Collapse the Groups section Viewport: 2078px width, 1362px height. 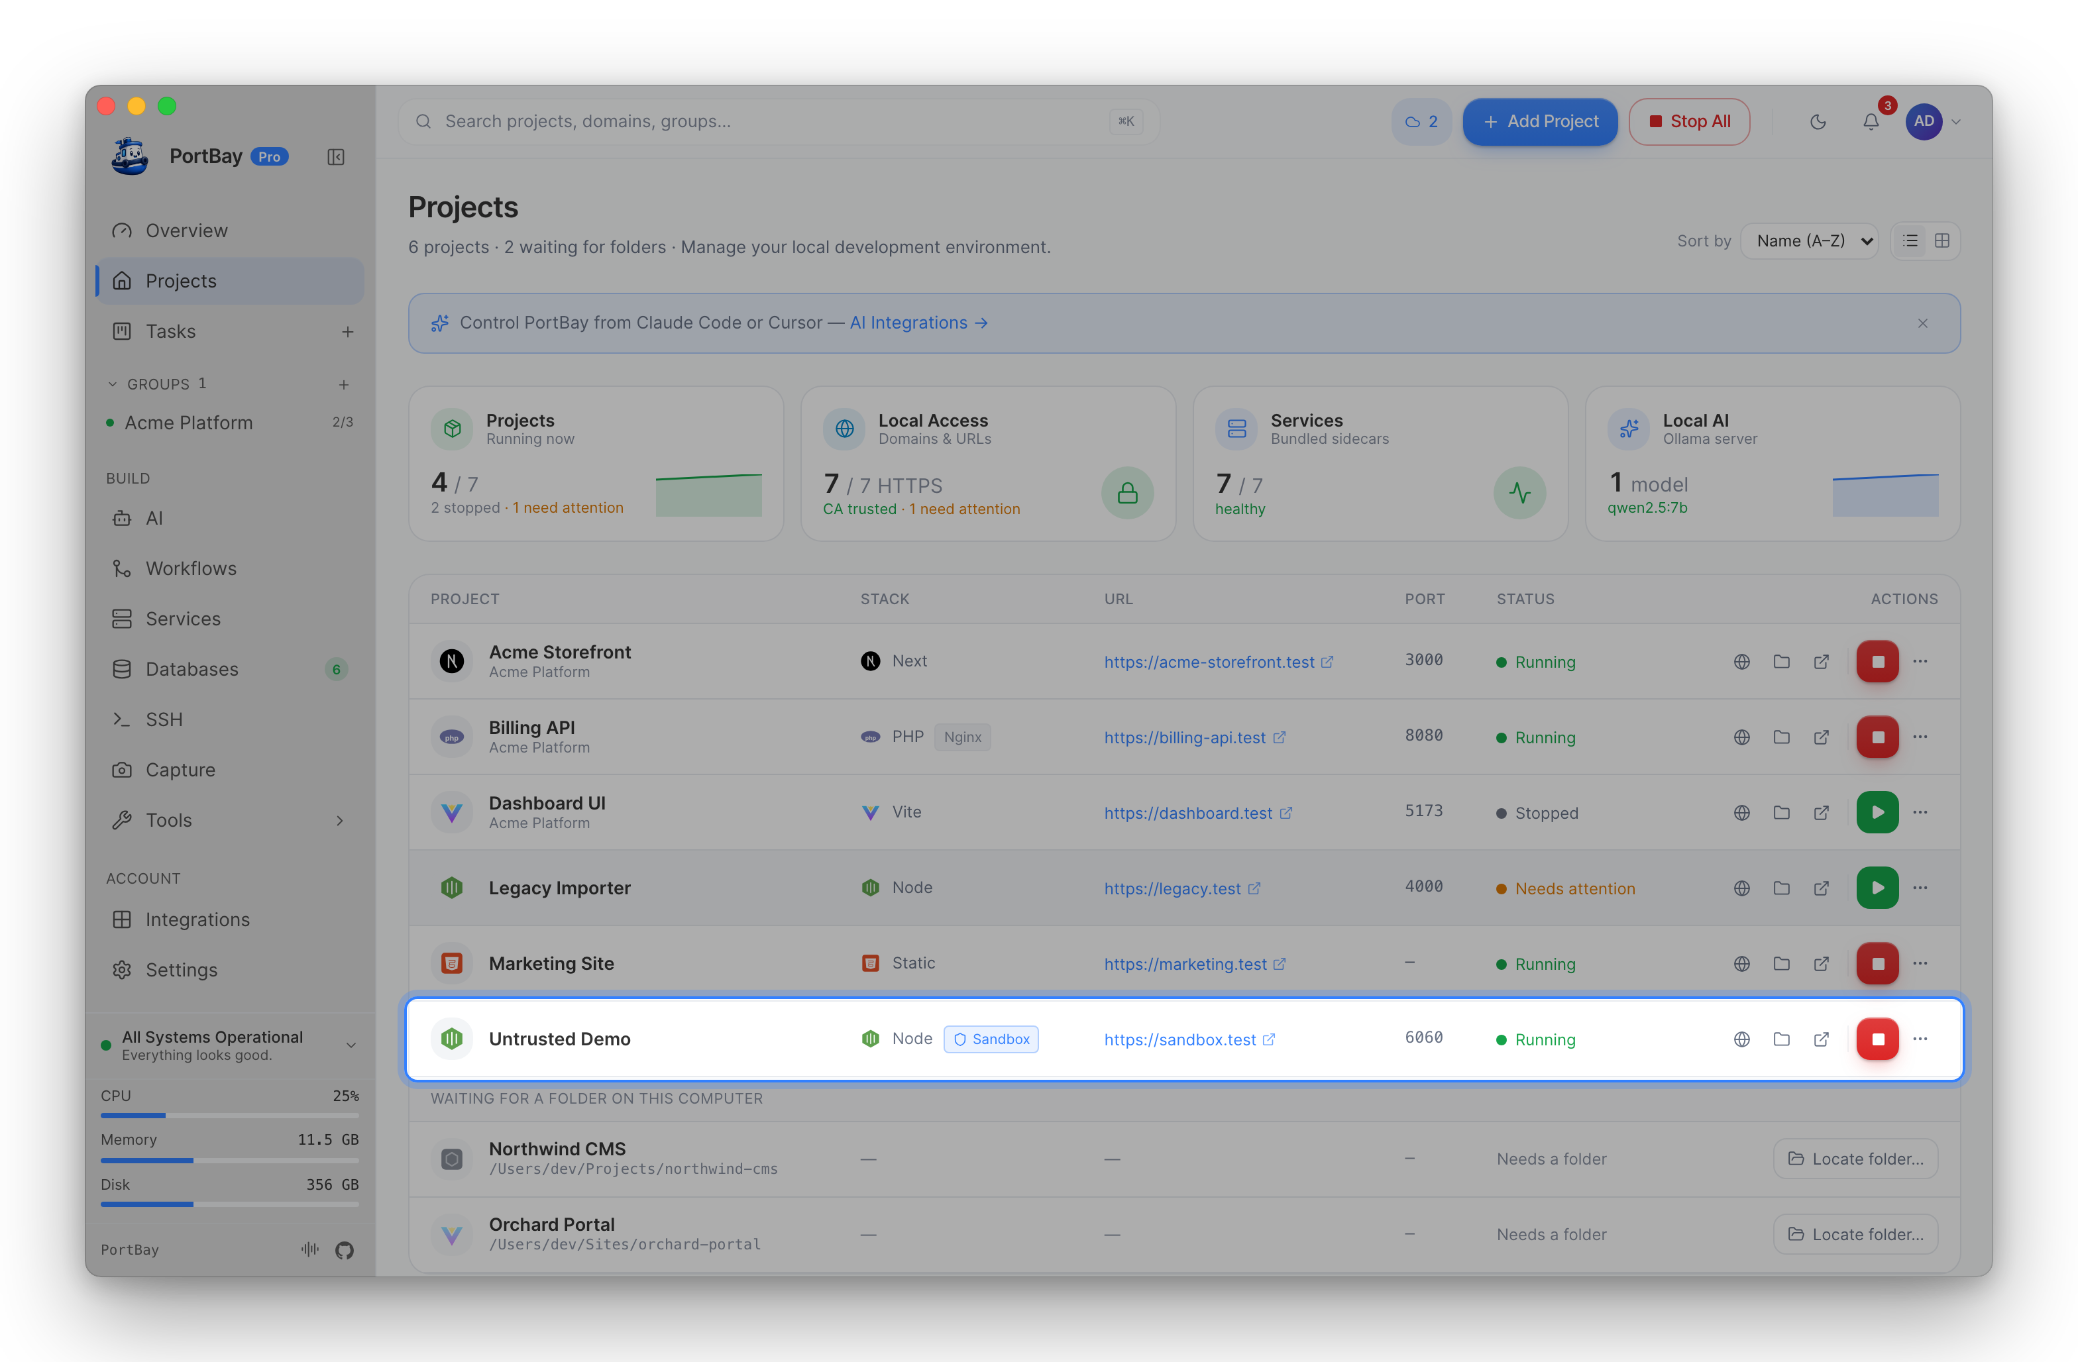(112, 384)
